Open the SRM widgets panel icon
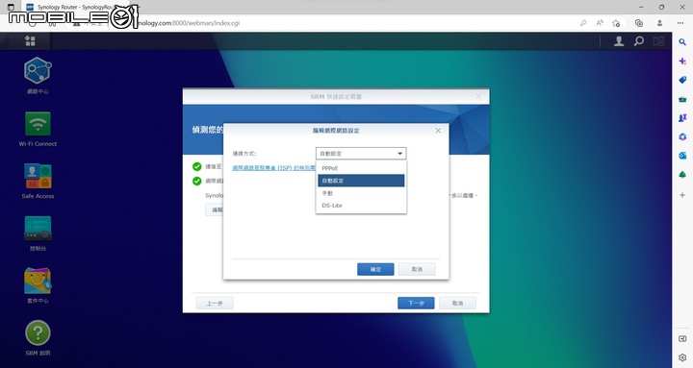The height and width of the screenshot is (368, 693). pos(658,41)
